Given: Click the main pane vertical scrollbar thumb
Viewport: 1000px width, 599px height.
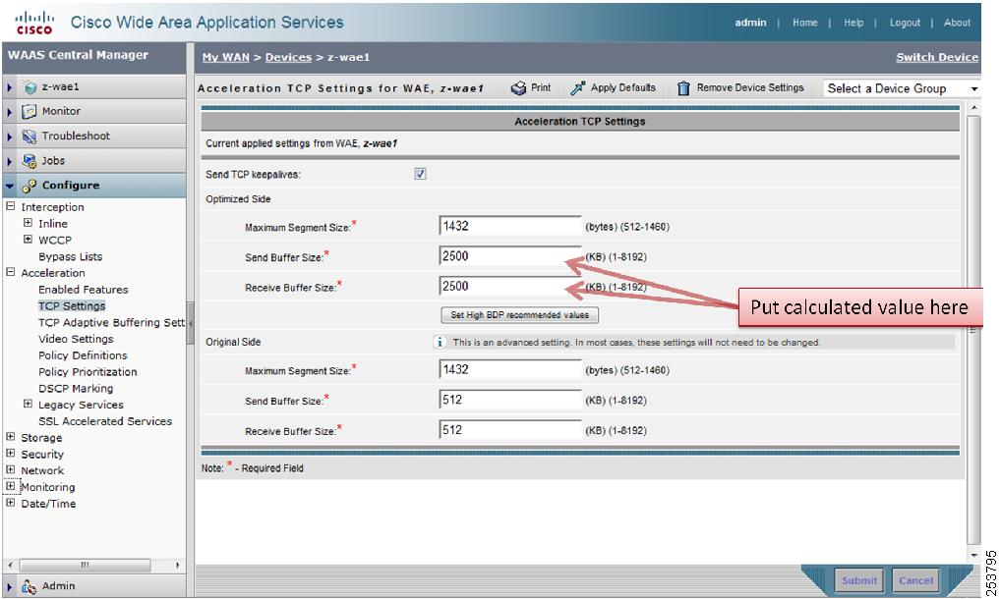Looking at the screenshot, I should pos(973,330).
